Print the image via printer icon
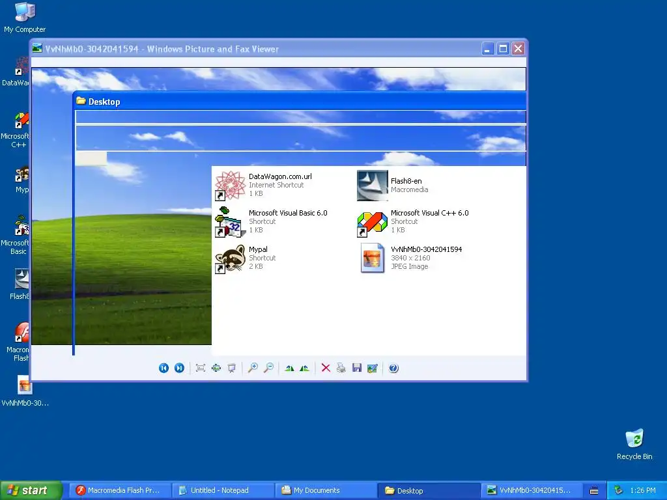This screenshot has width=667, height=500. [x=341, y=368]
